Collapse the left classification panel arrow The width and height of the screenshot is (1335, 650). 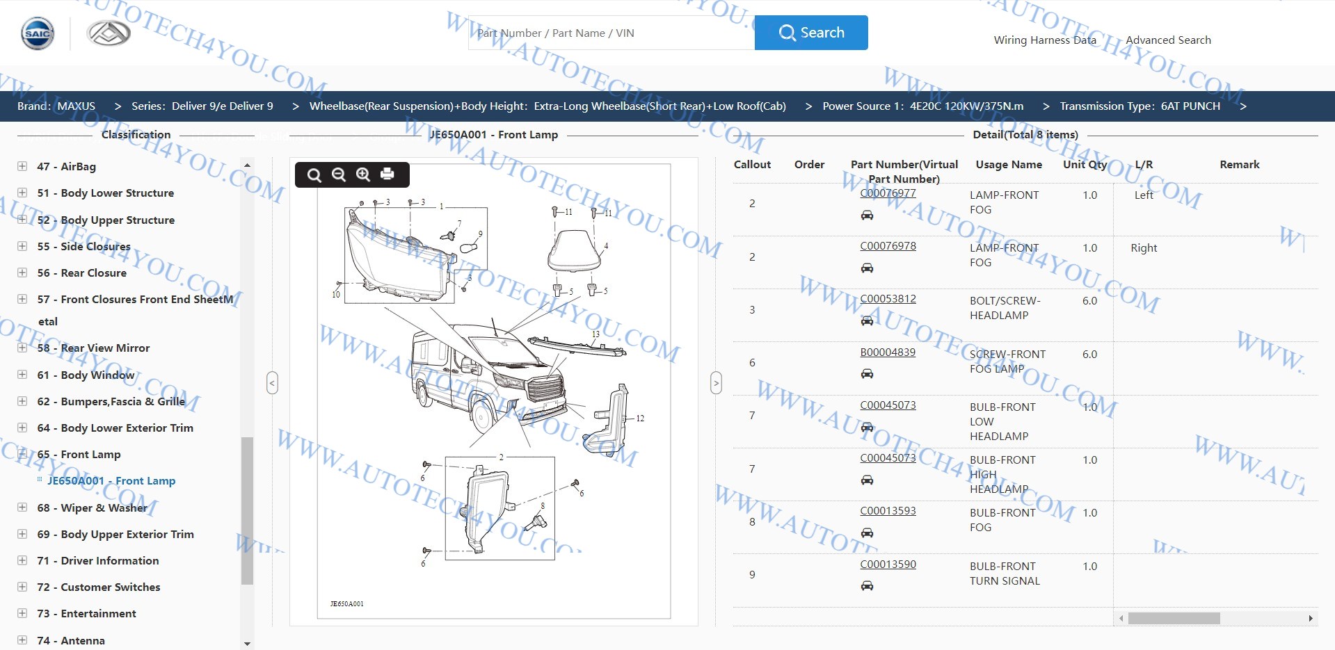pos(272,382)
